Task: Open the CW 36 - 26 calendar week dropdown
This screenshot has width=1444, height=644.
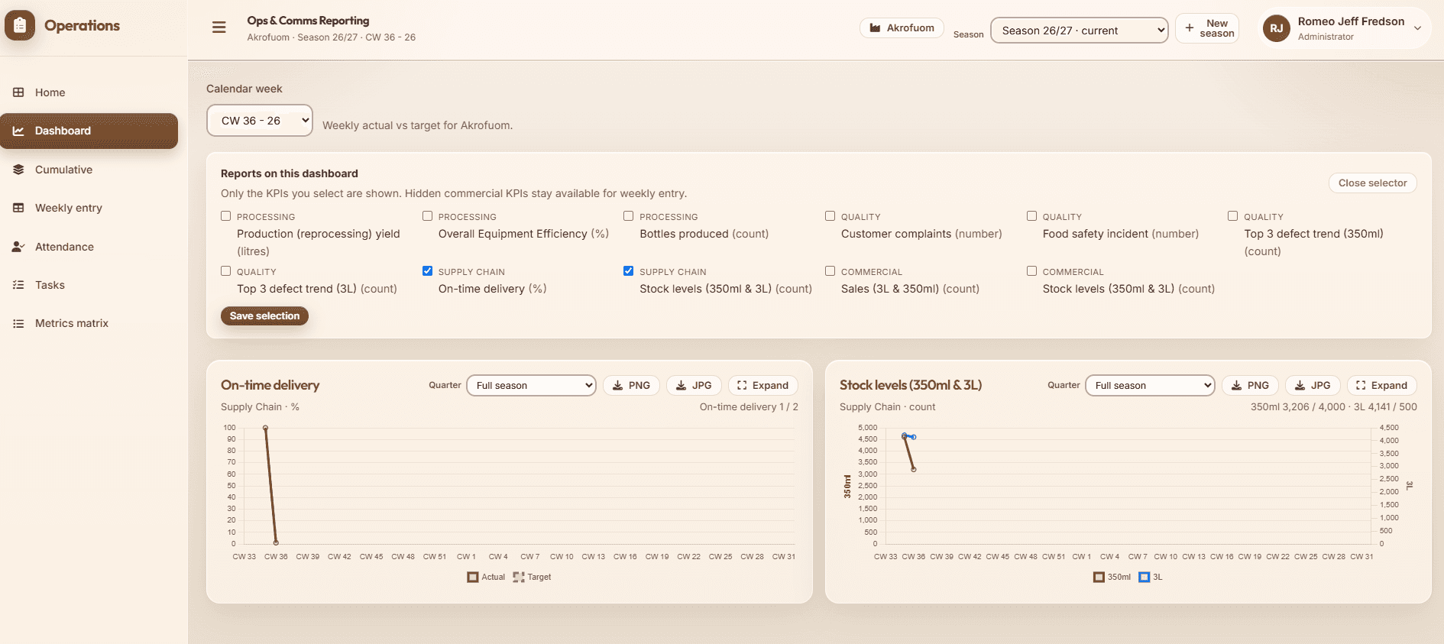Action: [260, 121]
